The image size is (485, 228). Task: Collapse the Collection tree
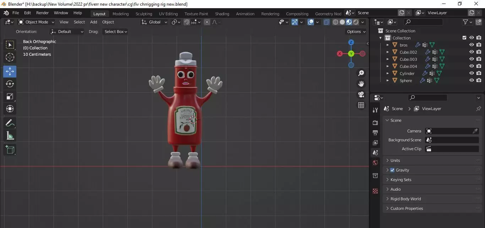(381, 38)
